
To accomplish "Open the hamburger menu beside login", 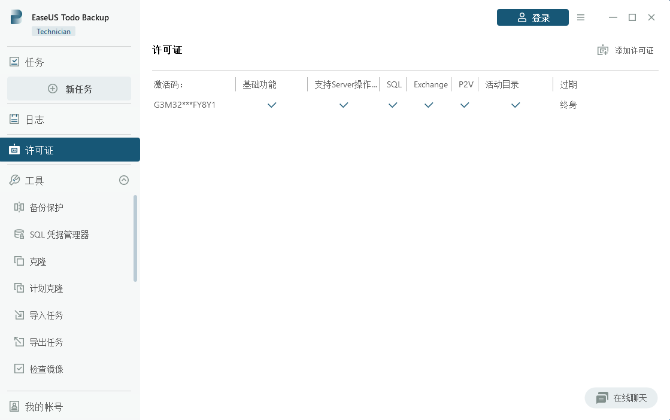I will [x=580, y=18].
